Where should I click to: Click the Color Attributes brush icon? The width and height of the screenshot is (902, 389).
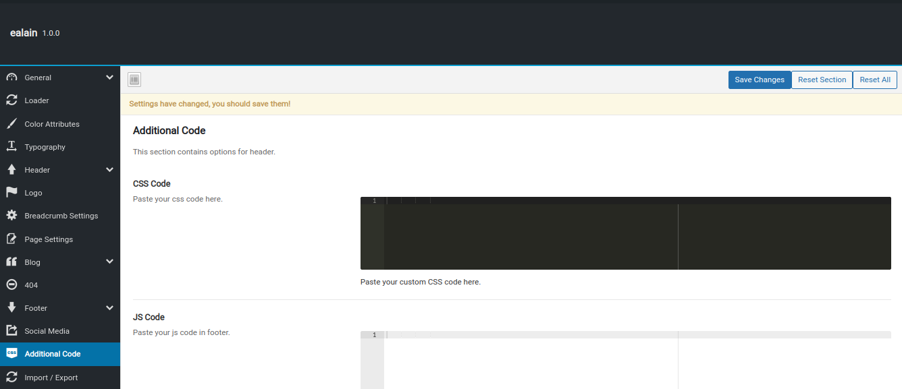11,123
